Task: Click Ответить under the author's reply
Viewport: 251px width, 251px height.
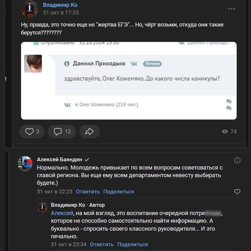Action: pos(102,244)
